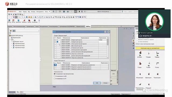Screen dimensions: 172x97
Task: Select the 'по ТБ' radio option
Action: [x=55, y=79]
